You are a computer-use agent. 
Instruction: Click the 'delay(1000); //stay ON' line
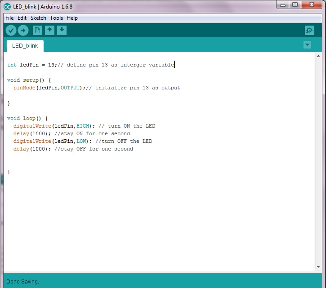pos(71,133)
